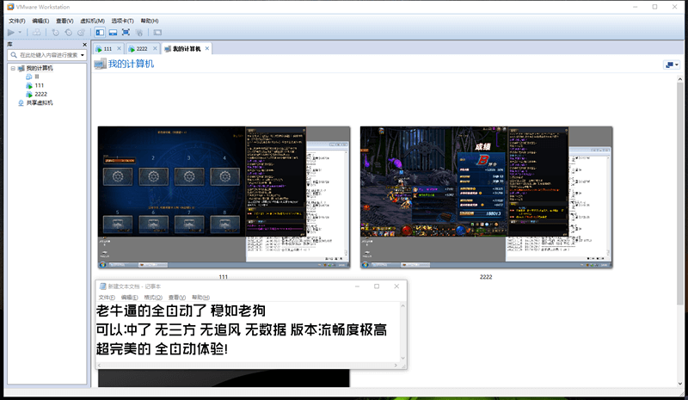
Task: Open the Notepad 帮助(H) menu
Action: 200,298
